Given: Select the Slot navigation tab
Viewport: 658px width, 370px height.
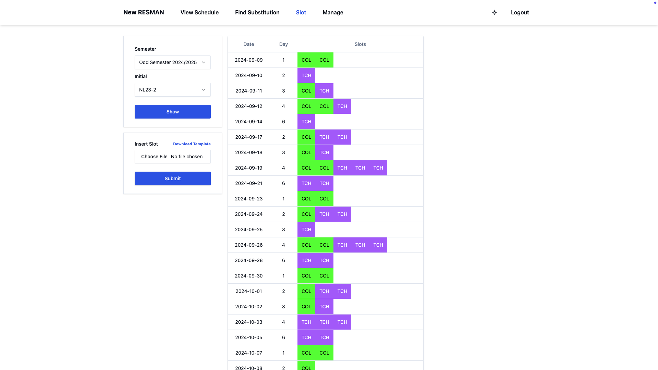Looking at the screenshot, I should click(x=301, y=12).
